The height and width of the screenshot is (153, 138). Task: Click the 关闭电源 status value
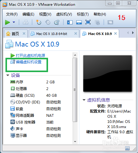coord(115,106)
